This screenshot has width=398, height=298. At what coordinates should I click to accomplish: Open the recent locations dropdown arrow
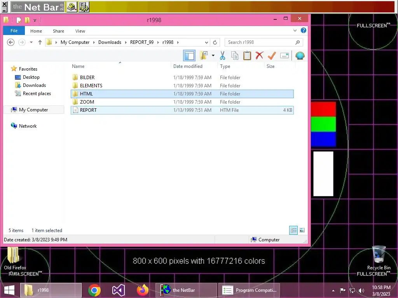point(31,42)
